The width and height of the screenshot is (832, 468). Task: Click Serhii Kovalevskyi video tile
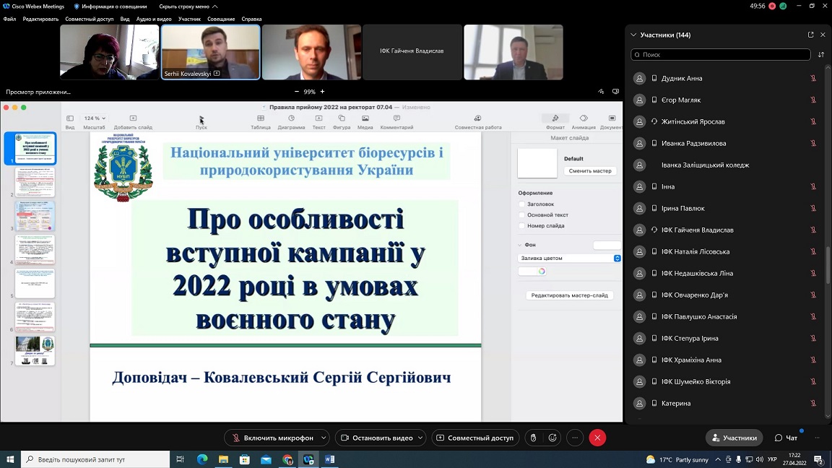click(211, 52)
